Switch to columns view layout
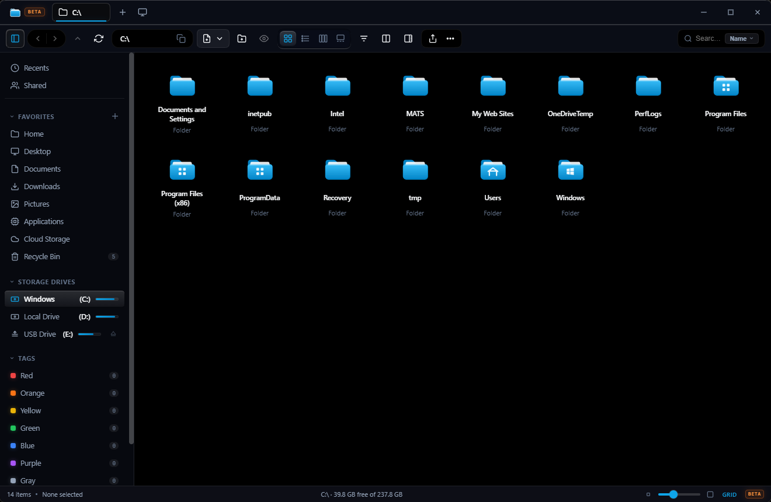The height and width of the screenshot is (502, 771). tap(323, 39)
